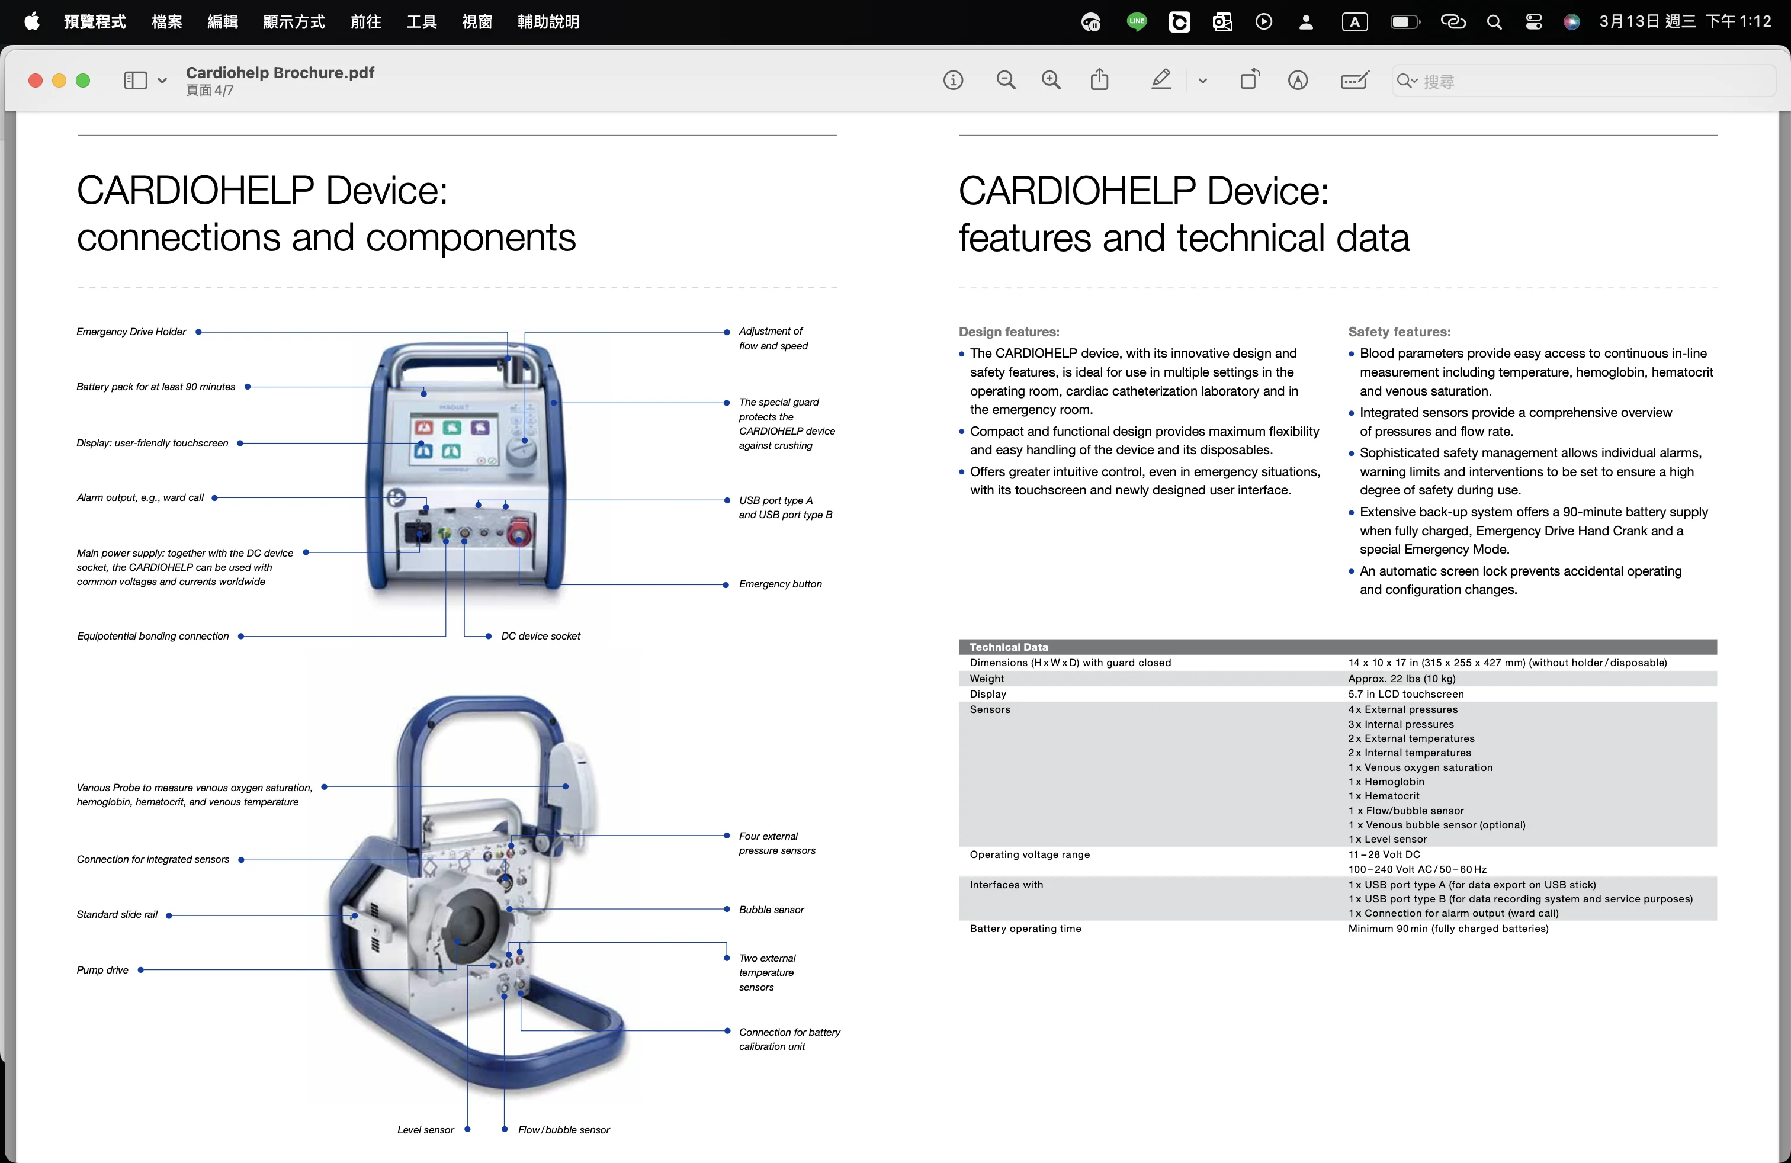Viewport: 1791px width, 1163px height.
Task: Click the Cardiohelp Brochure.pdf window title
Action: (280, 73)
